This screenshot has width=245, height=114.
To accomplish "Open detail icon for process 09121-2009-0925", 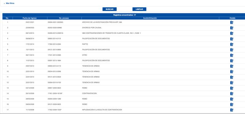I will coord(232,104).
